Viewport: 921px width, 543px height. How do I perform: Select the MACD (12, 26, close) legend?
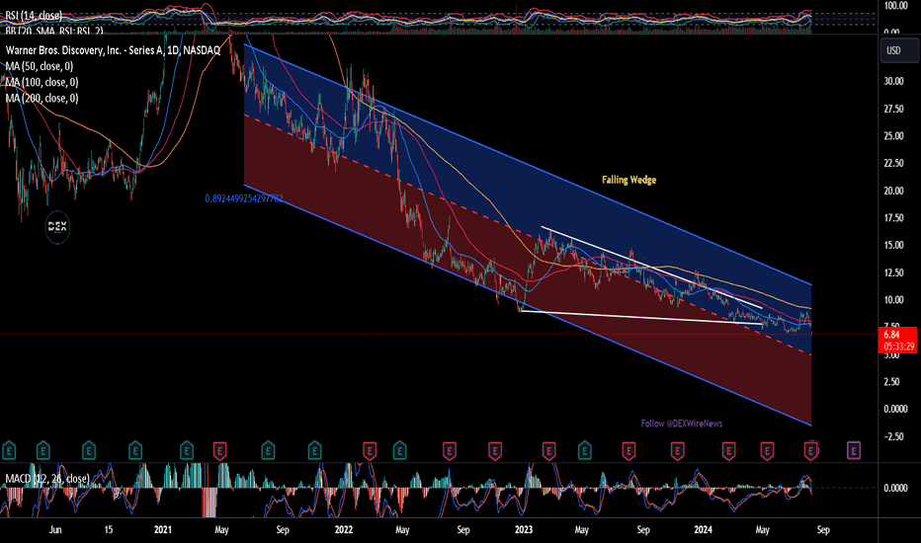click(x=47, y=479)
